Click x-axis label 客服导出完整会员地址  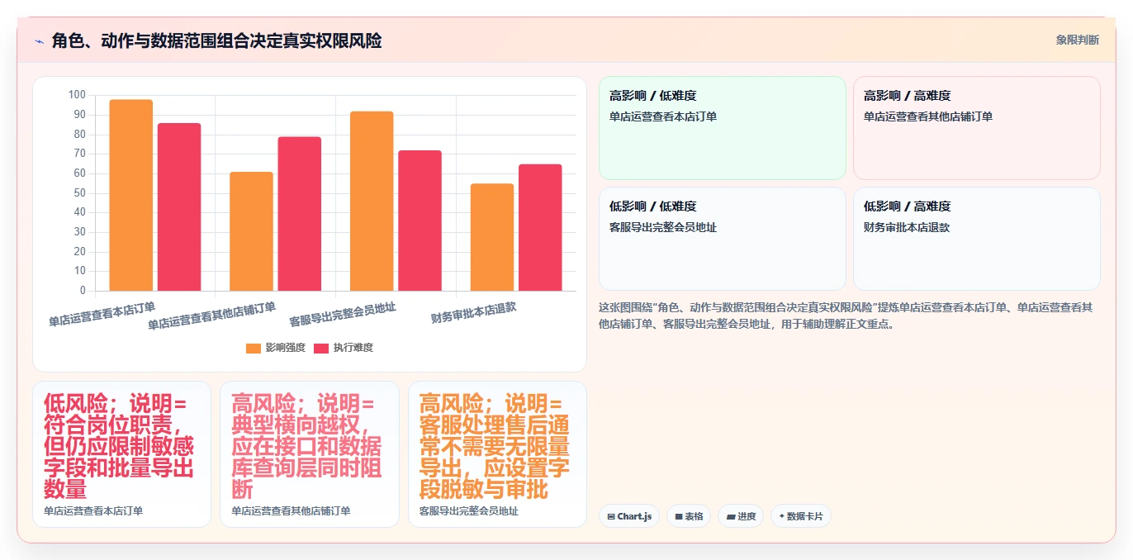click(343, 315)
